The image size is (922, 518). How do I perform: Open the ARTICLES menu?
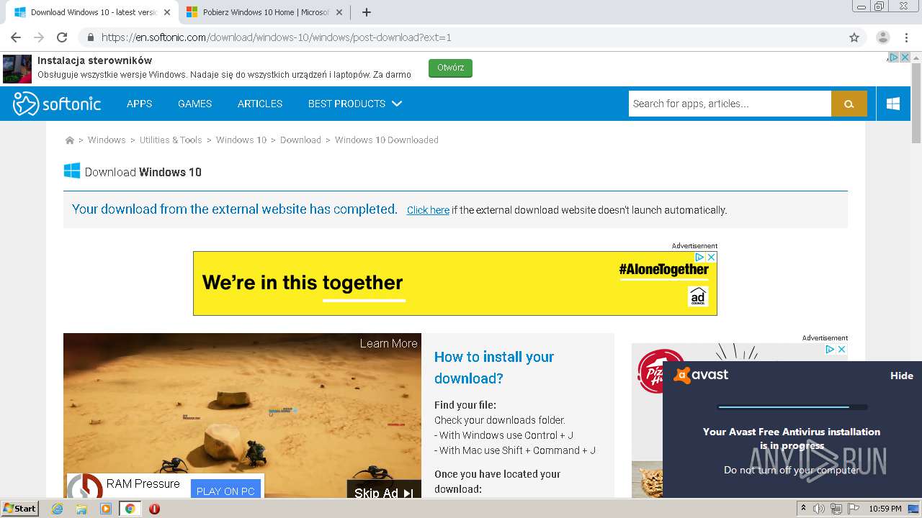coord(260,104)
